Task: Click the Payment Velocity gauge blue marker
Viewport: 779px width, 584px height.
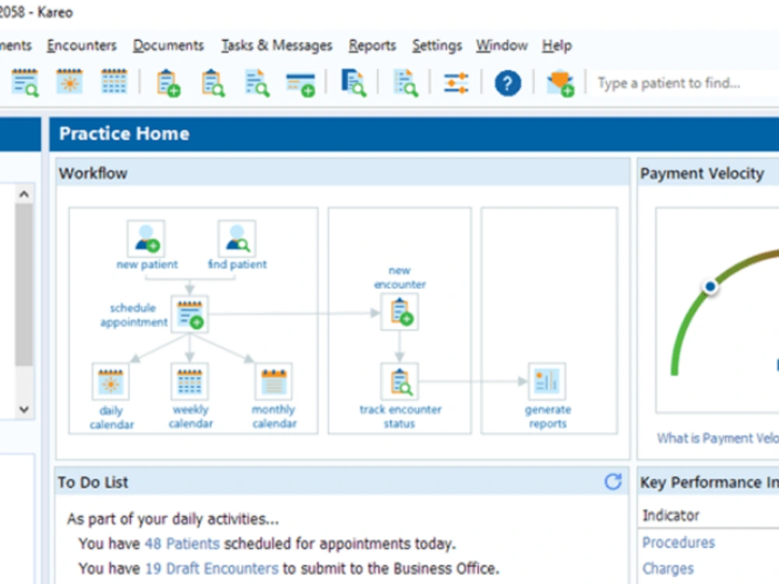Action: tap(710, 287)
